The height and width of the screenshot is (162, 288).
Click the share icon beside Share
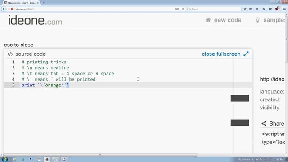[264, 123]
